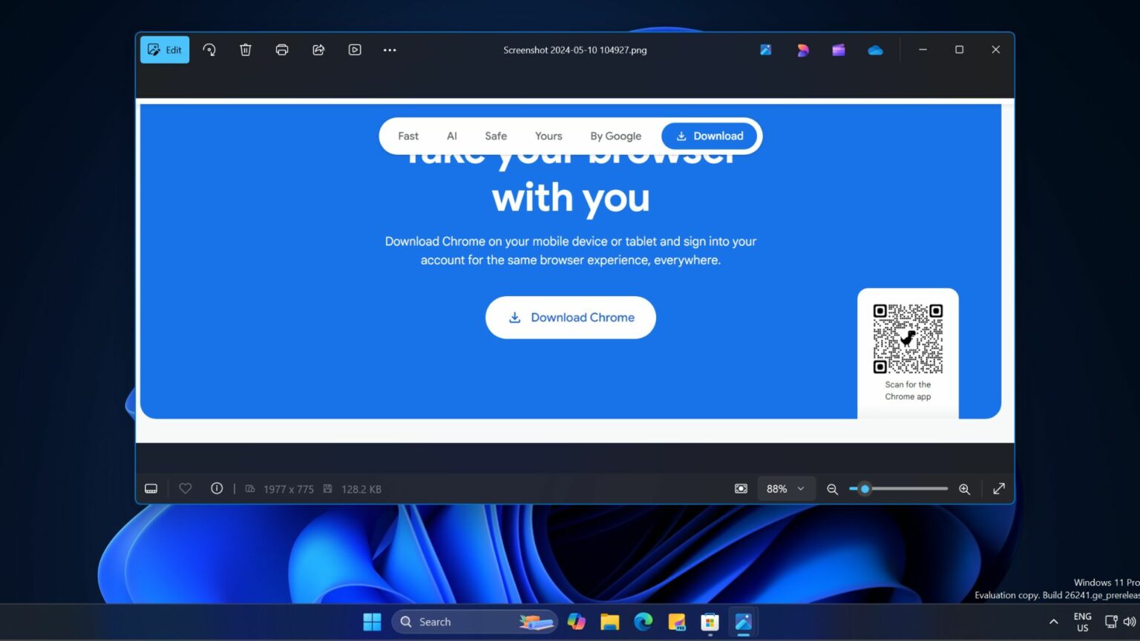Enable fullscreen viewing mode
Screen dimensions: 1140x641
click(x=998, y=488)
